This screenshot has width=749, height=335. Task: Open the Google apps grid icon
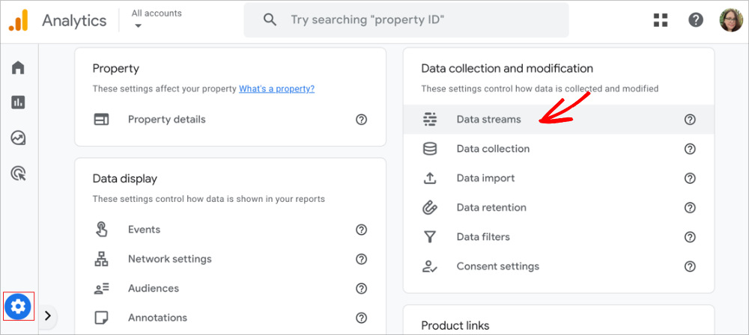coord(661,20)
